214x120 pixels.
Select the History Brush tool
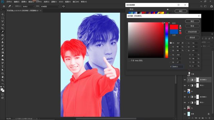2,46
